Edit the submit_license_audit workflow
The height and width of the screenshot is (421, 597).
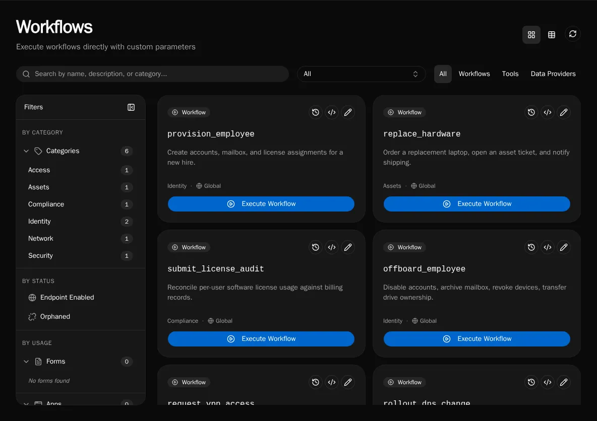(x=348, y=247)
